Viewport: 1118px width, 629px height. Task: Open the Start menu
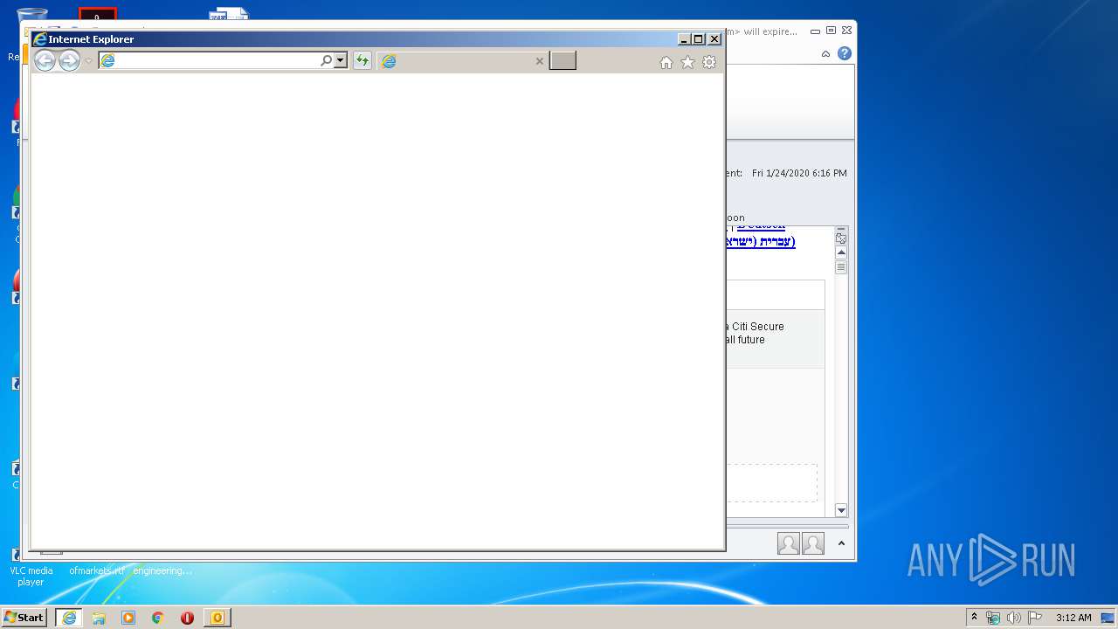pos(24,618)
